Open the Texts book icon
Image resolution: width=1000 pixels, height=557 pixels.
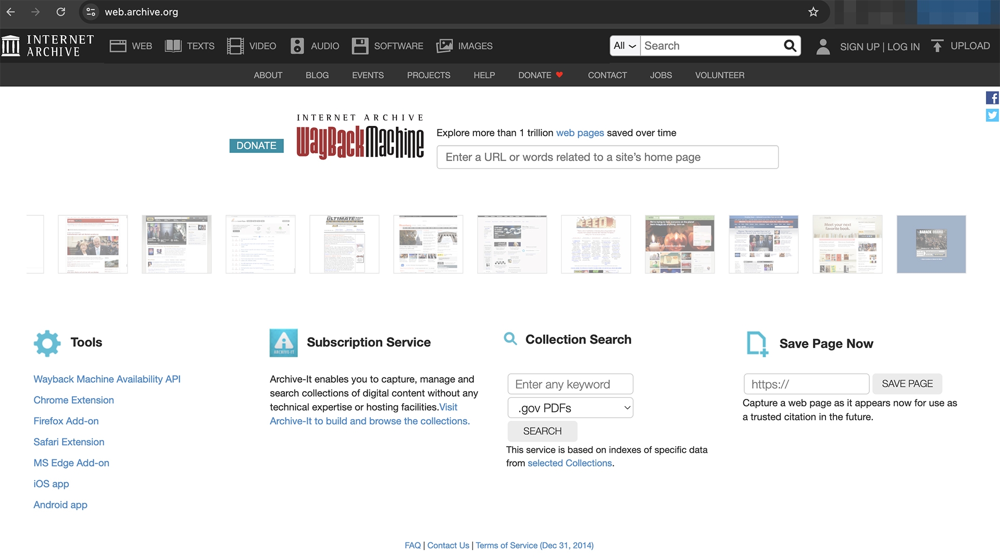pyautogui.click(x=173, y=46)
